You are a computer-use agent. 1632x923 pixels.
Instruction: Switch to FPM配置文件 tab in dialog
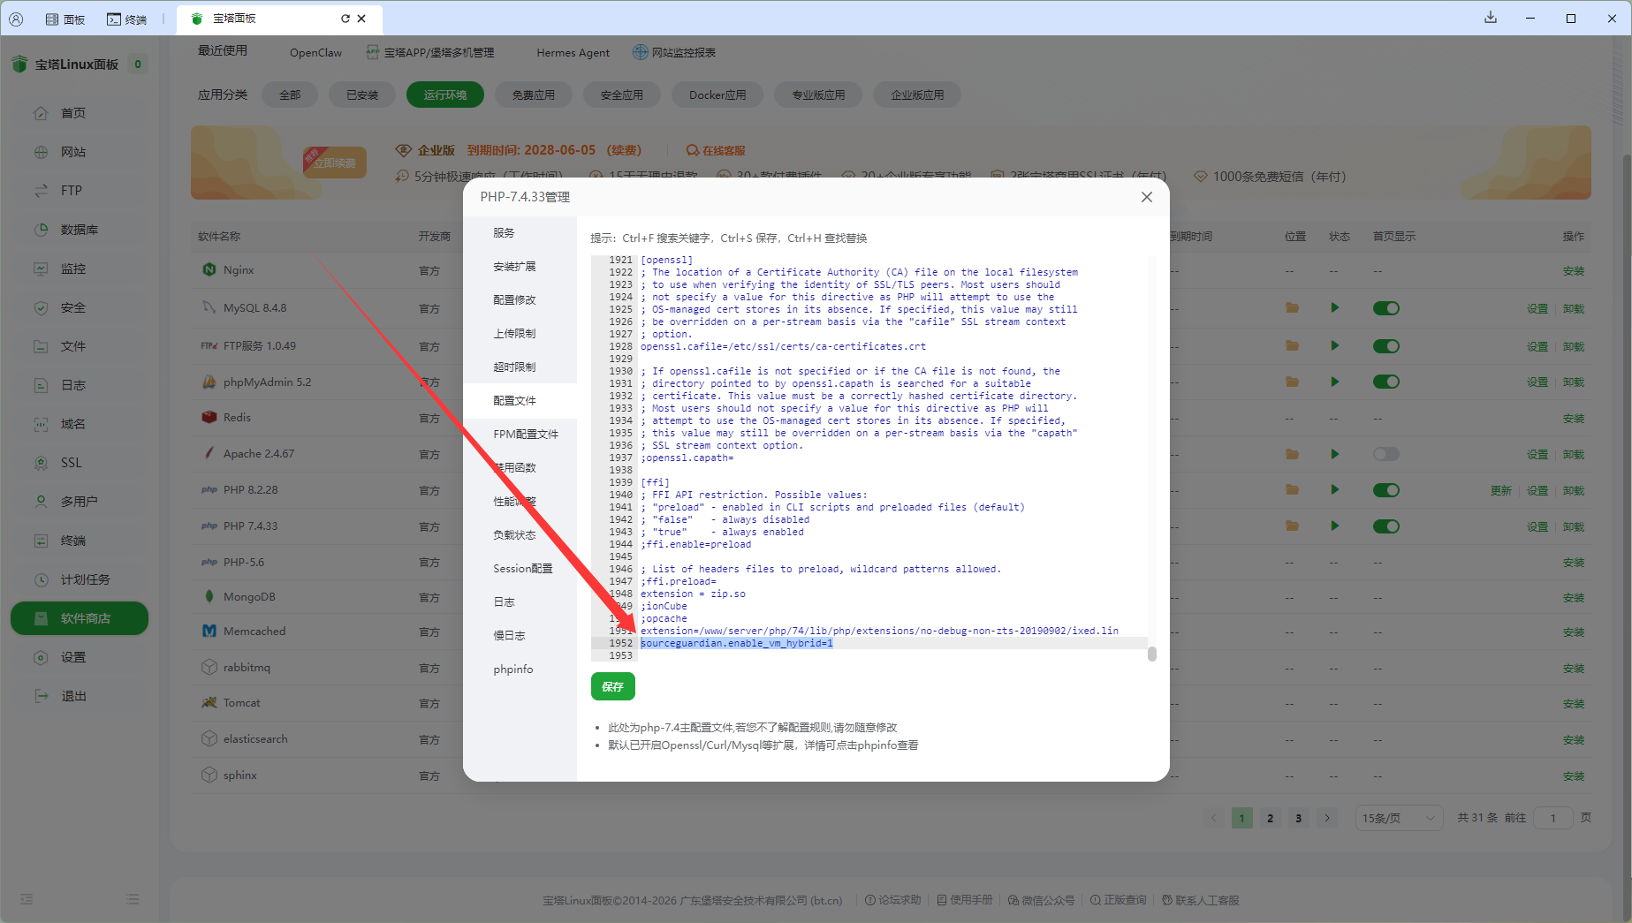click(x=526, y=434)
